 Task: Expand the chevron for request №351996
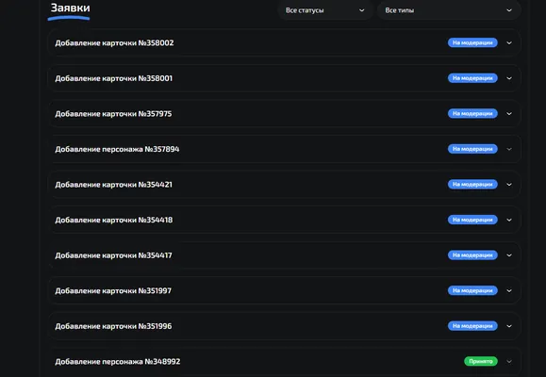509,326
